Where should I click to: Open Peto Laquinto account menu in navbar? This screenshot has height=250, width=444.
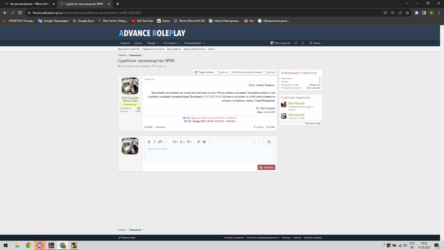click(280, 43)
